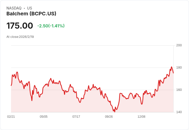
Task: Click the 12/08 date axis label
Action: click(141, 116)
